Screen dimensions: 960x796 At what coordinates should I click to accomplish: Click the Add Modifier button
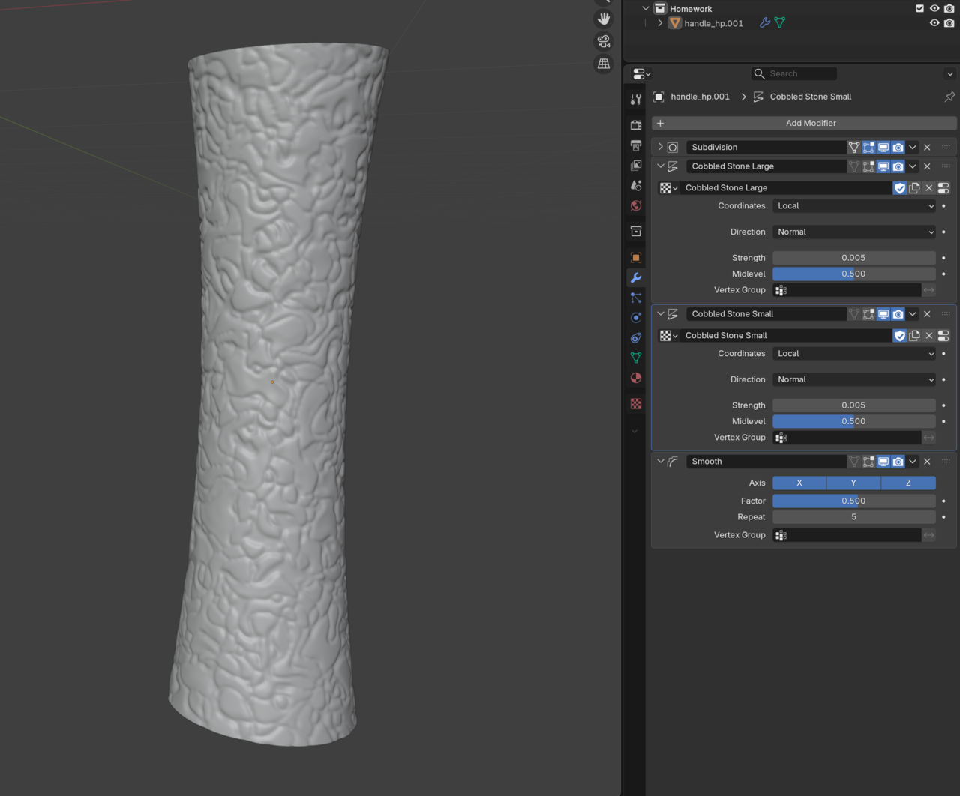804,124
